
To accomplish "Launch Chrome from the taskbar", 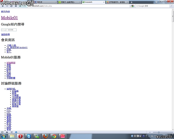I will point(54,136).
